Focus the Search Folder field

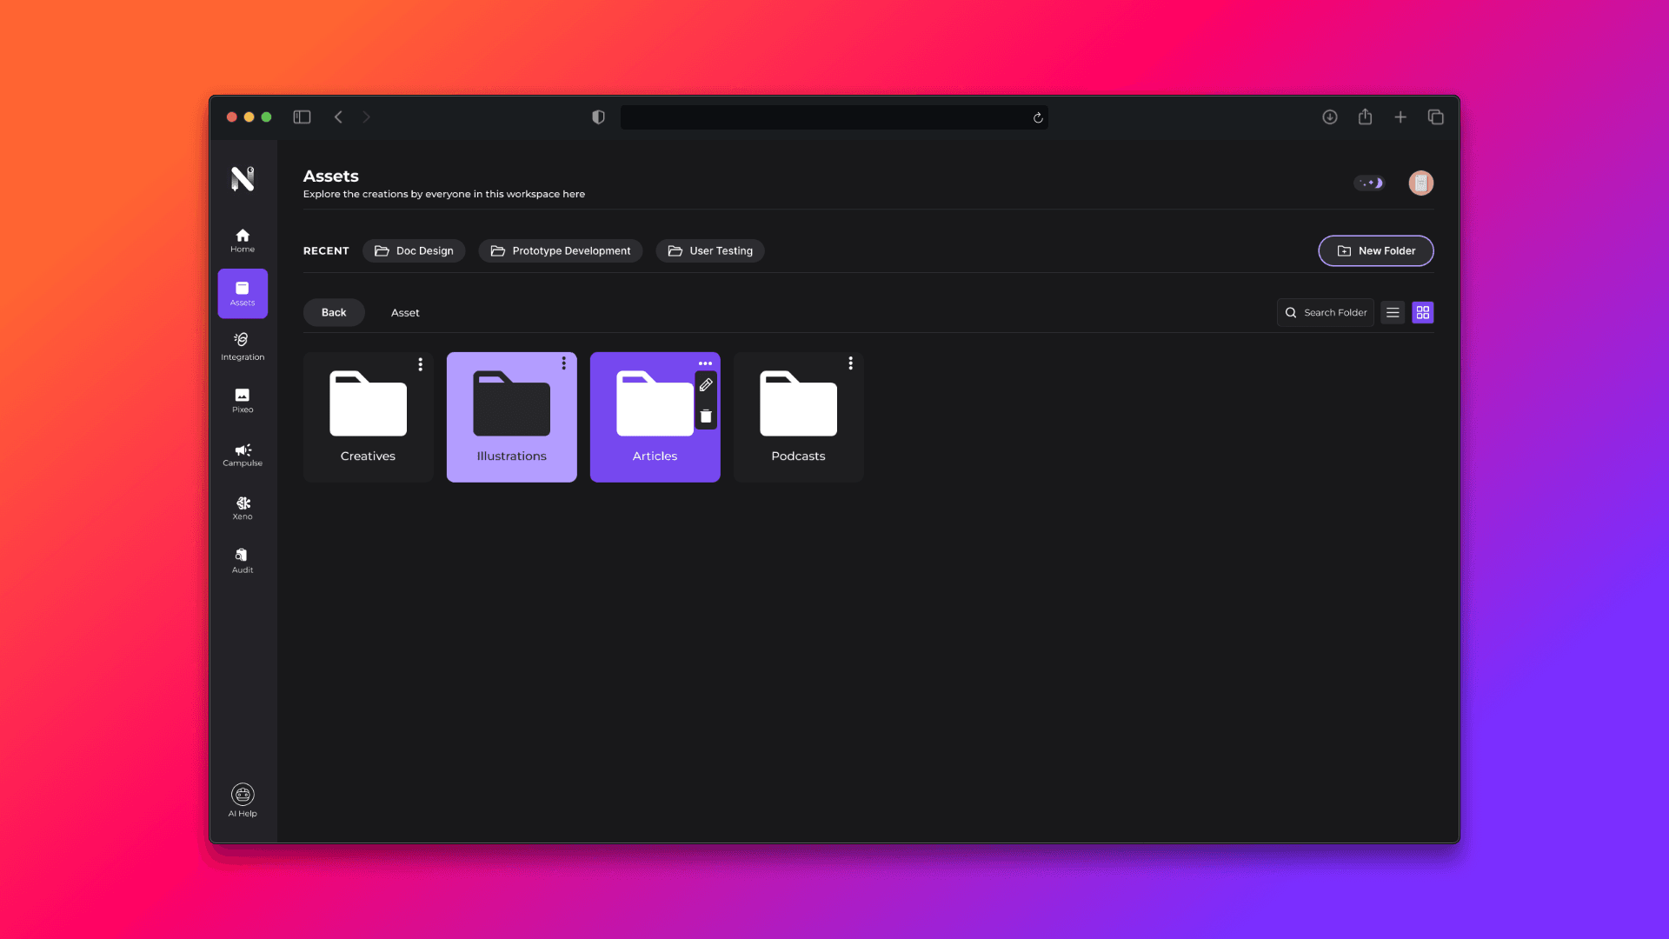click(x=1326, y=312)
